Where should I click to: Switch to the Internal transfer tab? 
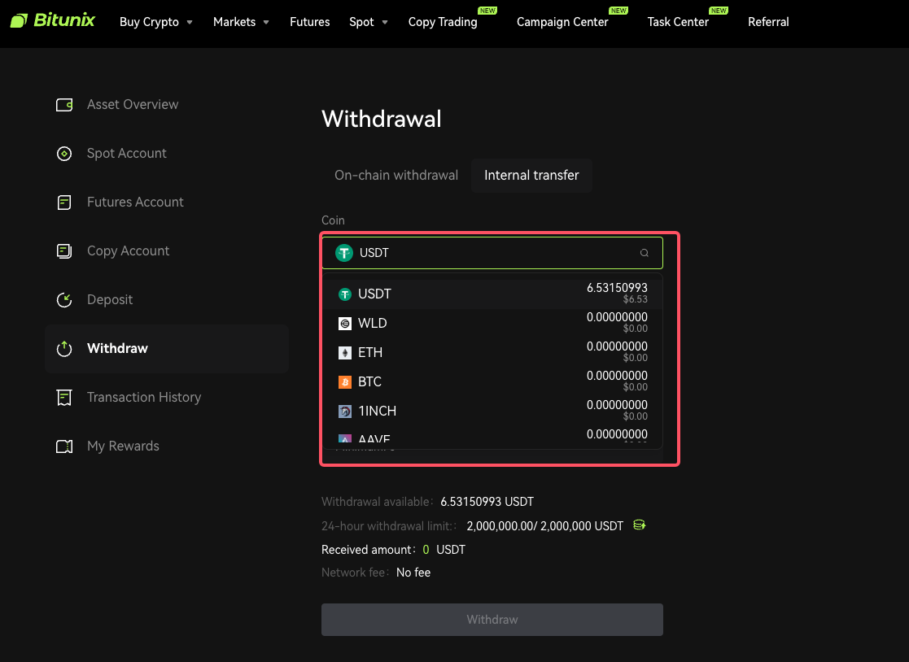531,176
